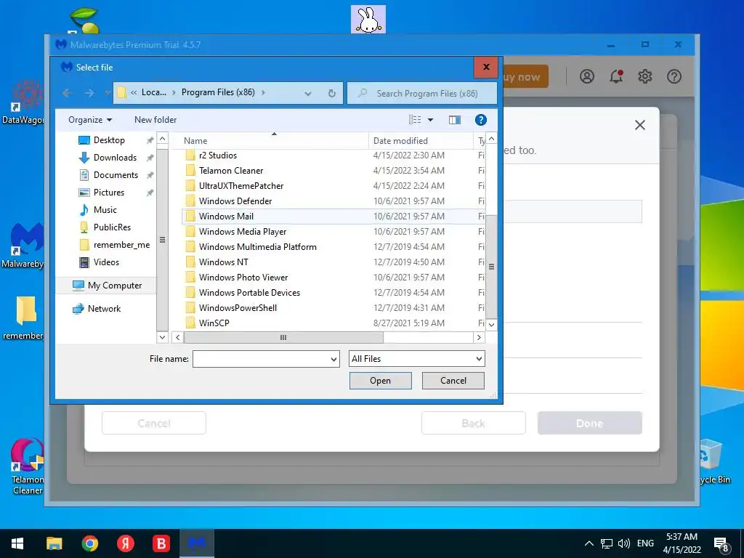Open Windows Start menu
744x558 pixels.
[17, 543]
